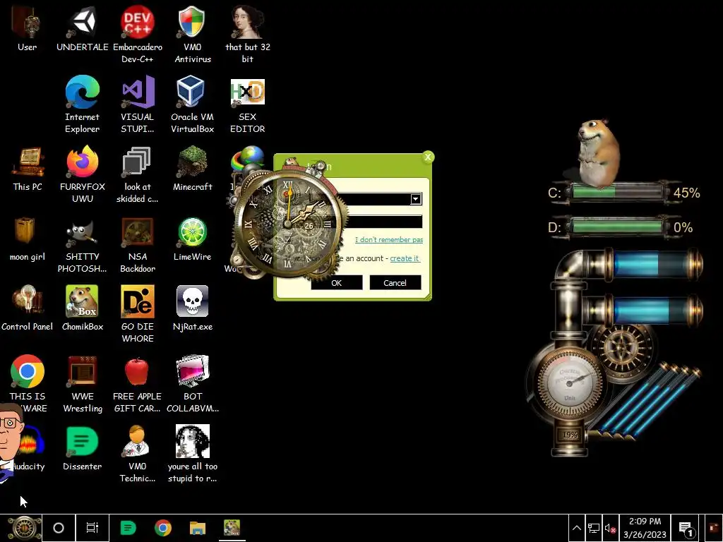Open the steampunk Start button
The image size is (723, 542).
pos(24,528)
